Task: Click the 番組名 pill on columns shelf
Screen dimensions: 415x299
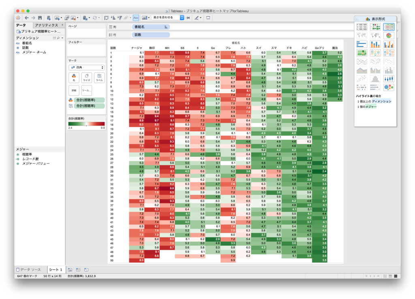Action: [151, 27]
